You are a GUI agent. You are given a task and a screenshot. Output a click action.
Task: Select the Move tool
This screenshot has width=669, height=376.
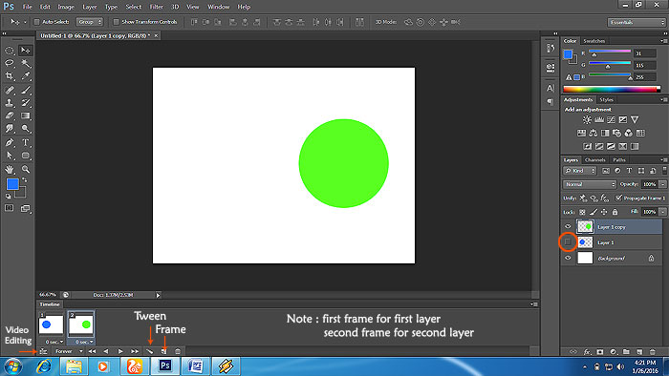click(26, 51)
